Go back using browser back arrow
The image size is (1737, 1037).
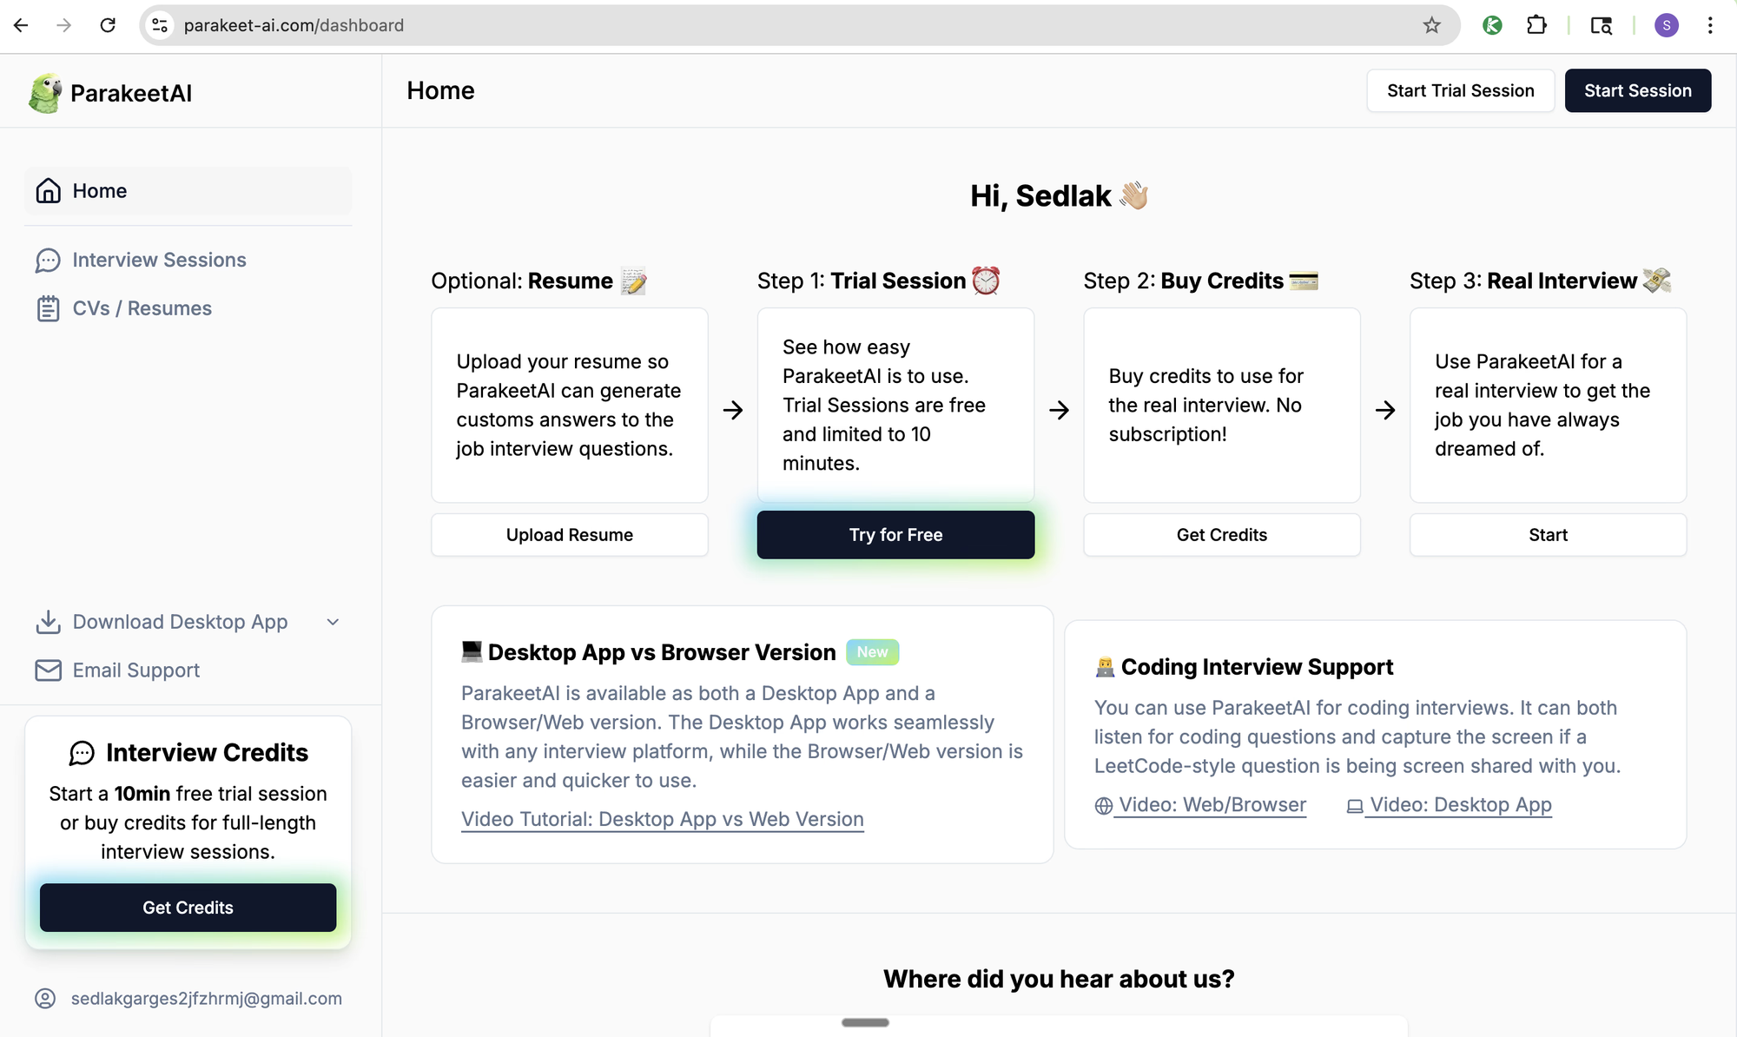coord(21,25)
